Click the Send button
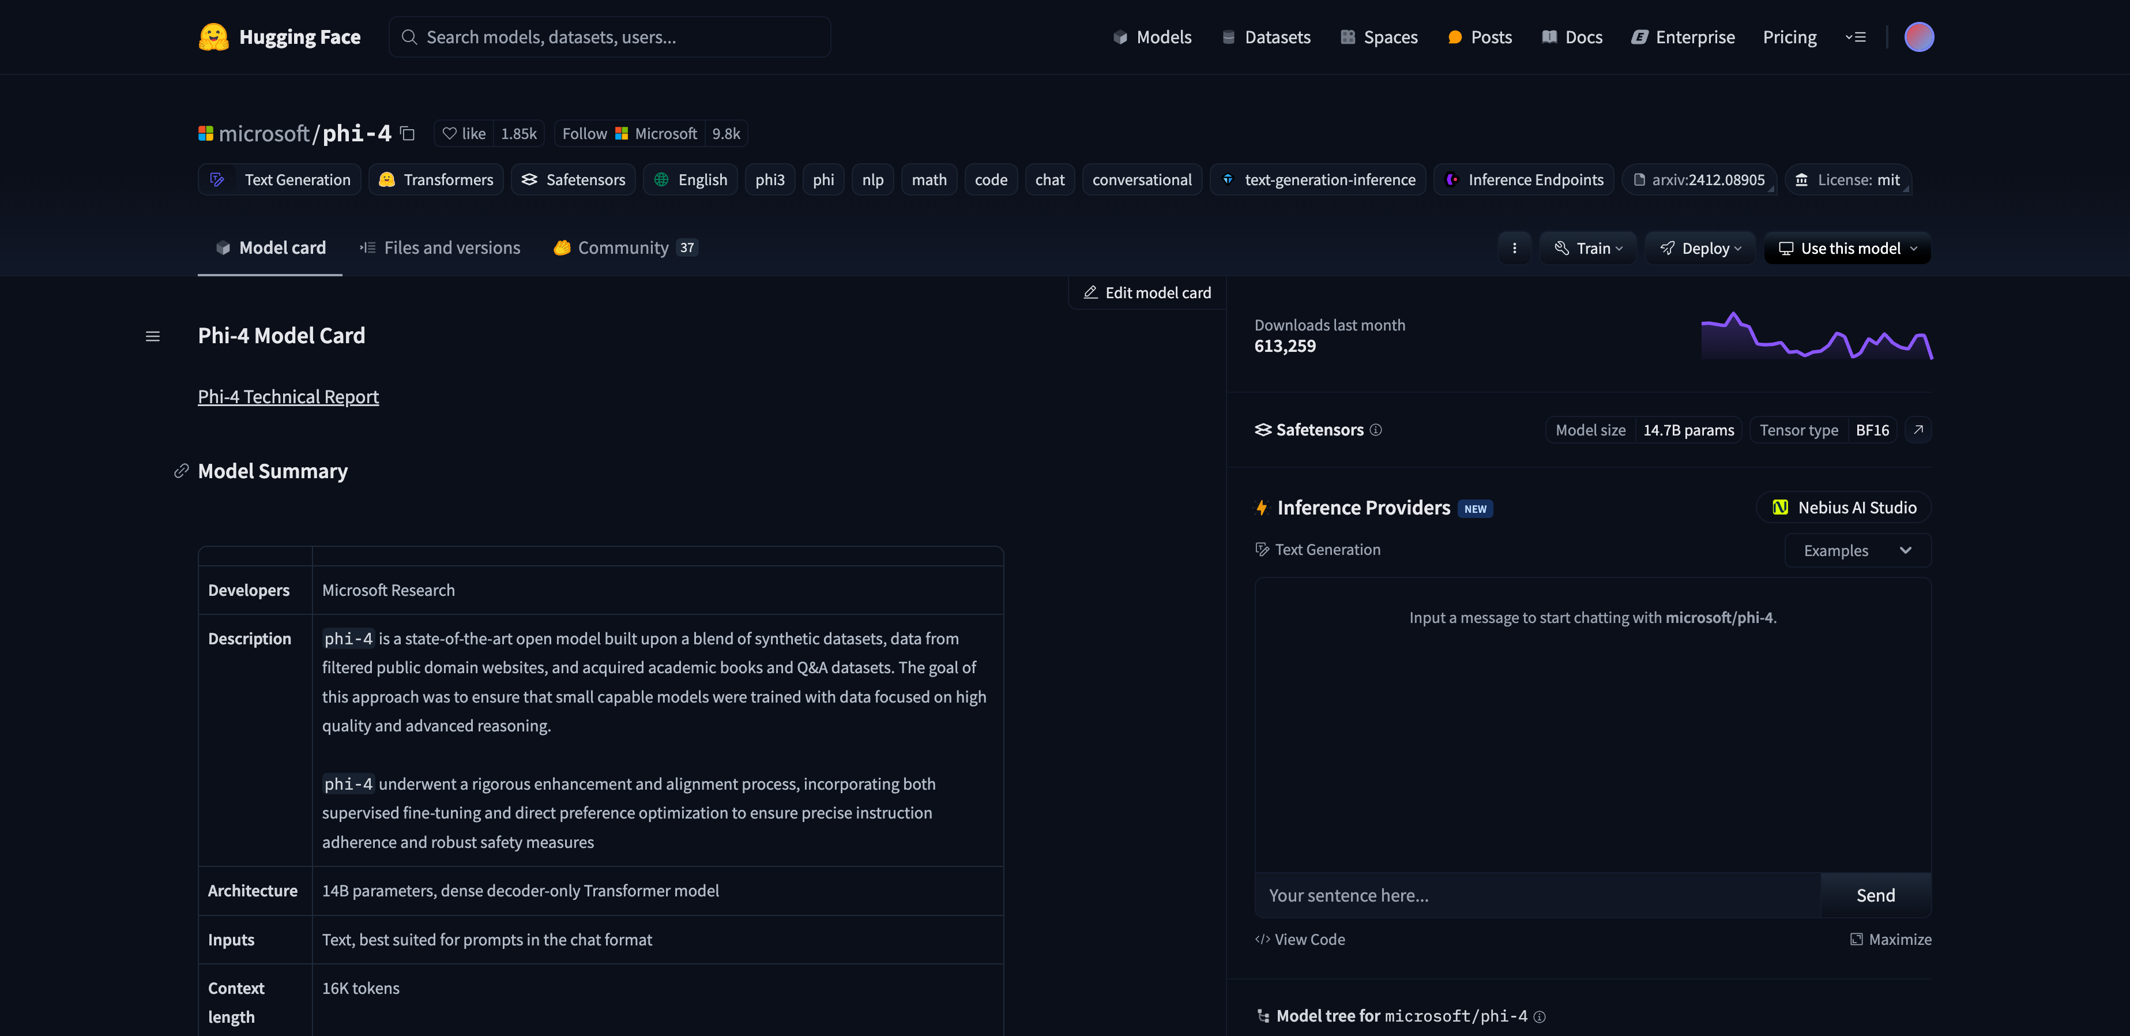Screen dimensions: 2130x1036 [1875, 895]
